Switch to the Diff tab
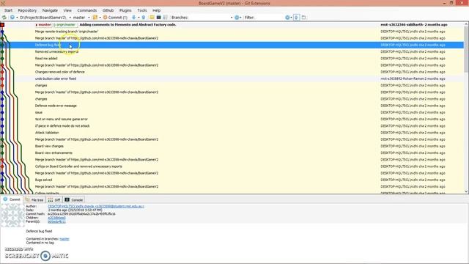The width and height of the screenshot is (469, 264). click(54, 199)
